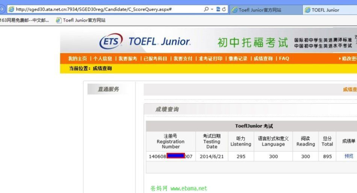Open 成绩查询 menu item
Image resolution: width=357 pixels, height=193 pixels.
(263, 58)
